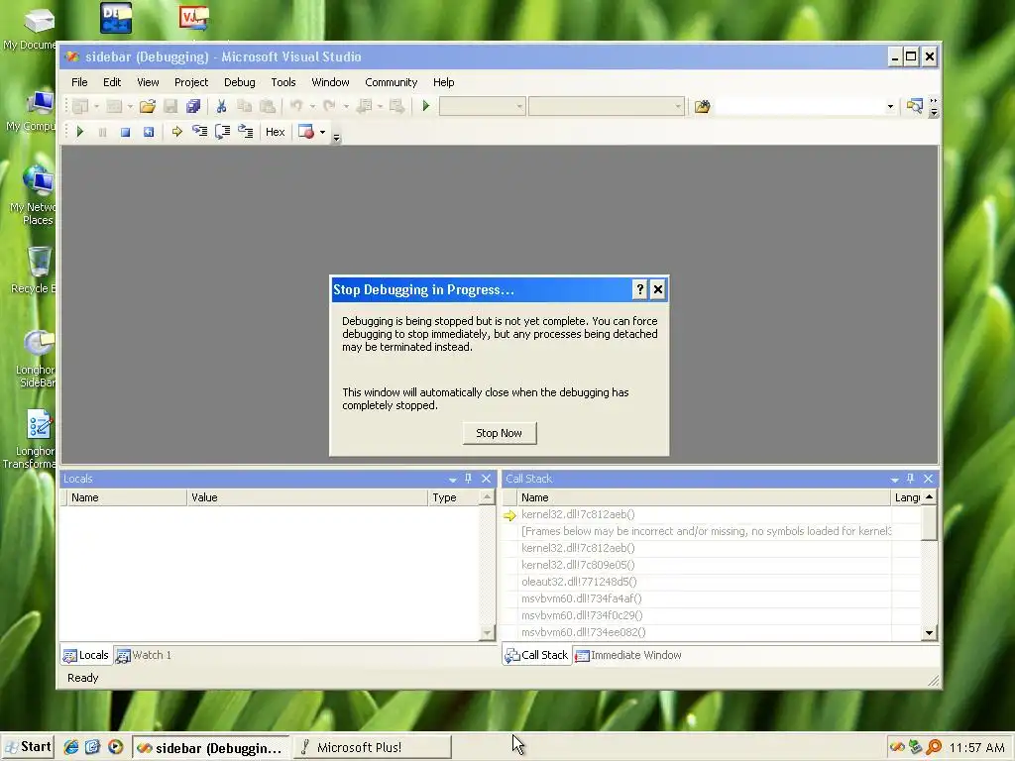Cut selection using the scissors icon

tap(221, 106)
